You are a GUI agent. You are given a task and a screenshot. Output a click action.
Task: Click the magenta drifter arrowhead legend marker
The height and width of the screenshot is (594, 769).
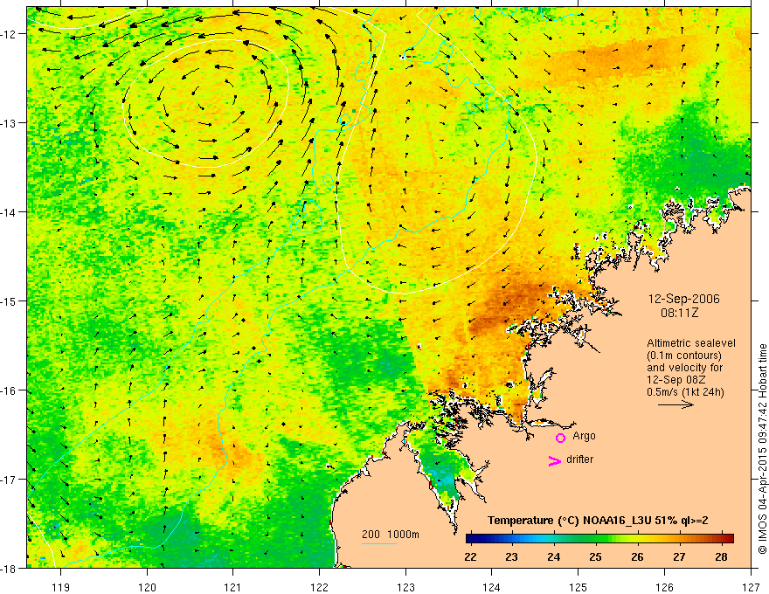(554, 460)
